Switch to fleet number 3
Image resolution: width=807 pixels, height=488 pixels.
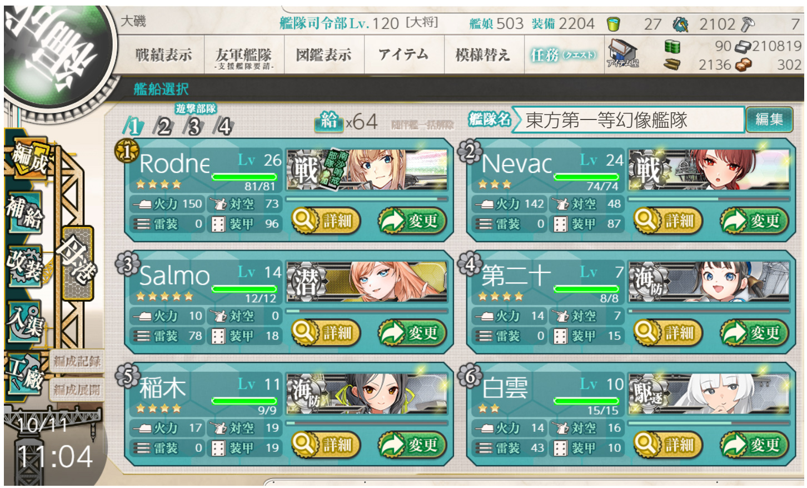point(193,126)
